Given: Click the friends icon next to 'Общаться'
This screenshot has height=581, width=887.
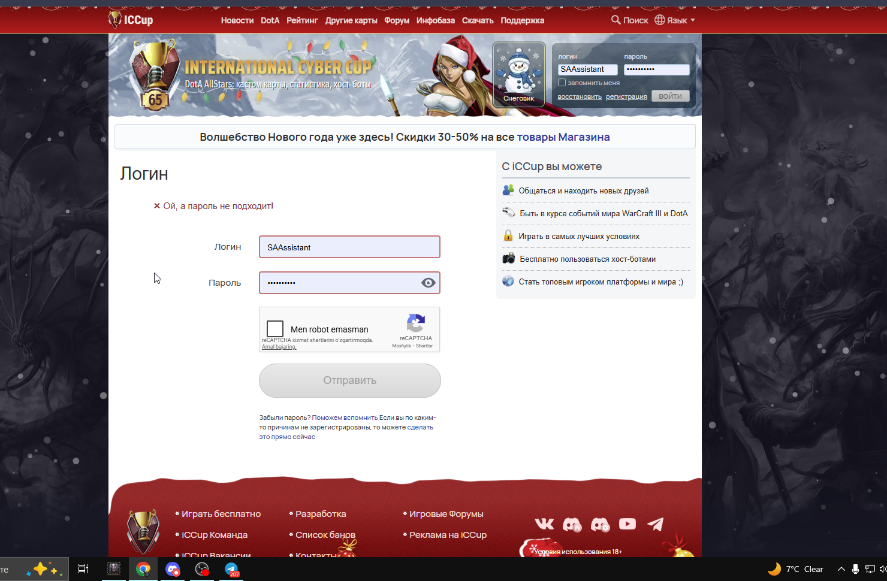Looking at the screenshot, I should coord(508,190).
